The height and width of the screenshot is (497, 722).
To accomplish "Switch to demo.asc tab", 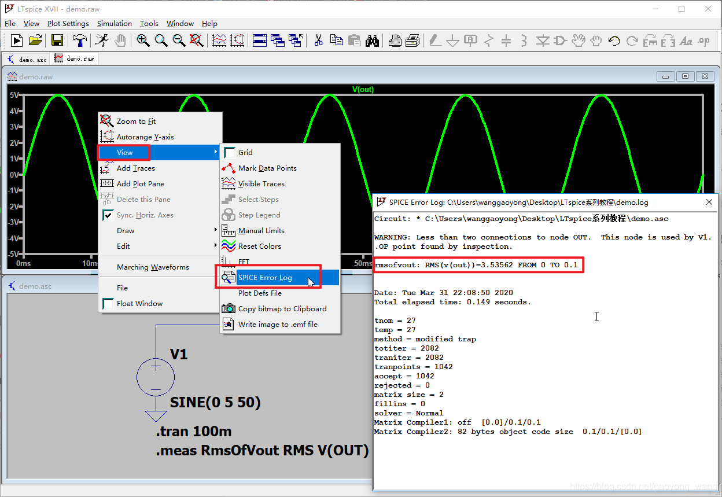I will pyautogui.click(x=27, y=59).
